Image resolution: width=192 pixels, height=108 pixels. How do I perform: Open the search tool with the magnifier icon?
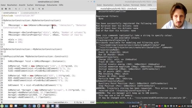(39, 9)
